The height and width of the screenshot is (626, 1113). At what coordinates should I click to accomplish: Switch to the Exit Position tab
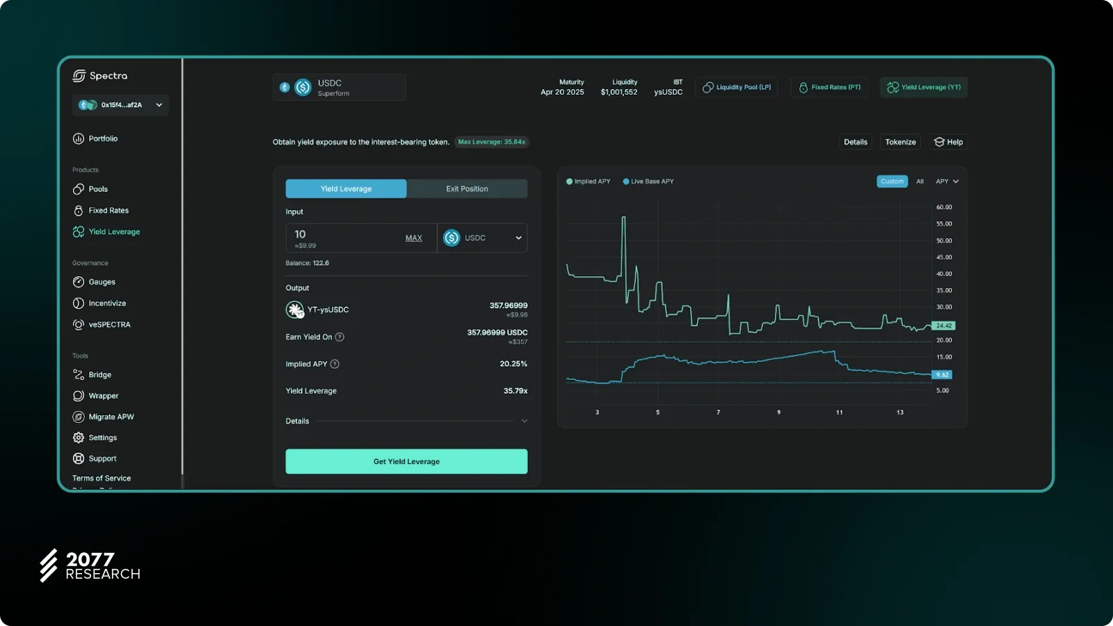[467, 188]
